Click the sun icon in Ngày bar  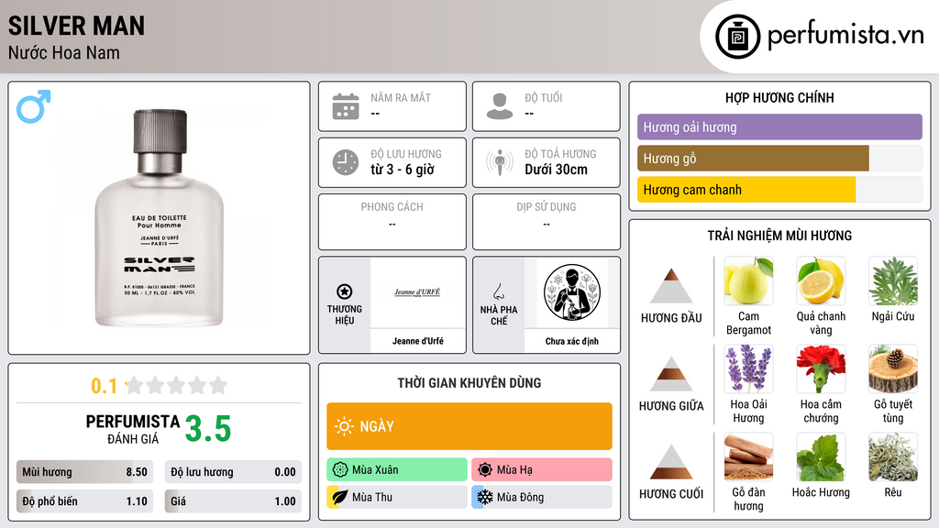pos(345,426)
